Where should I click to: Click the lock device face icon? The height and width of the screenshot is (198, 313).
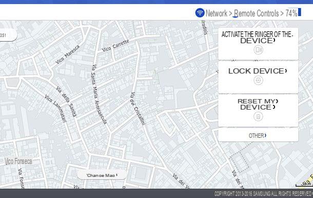(258, 80)
